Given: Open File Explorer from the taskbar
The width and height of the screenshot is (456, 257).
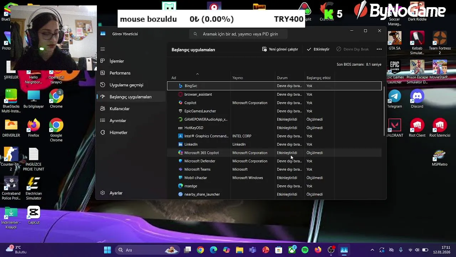Looking at the screenshot, I should (239, 250).
